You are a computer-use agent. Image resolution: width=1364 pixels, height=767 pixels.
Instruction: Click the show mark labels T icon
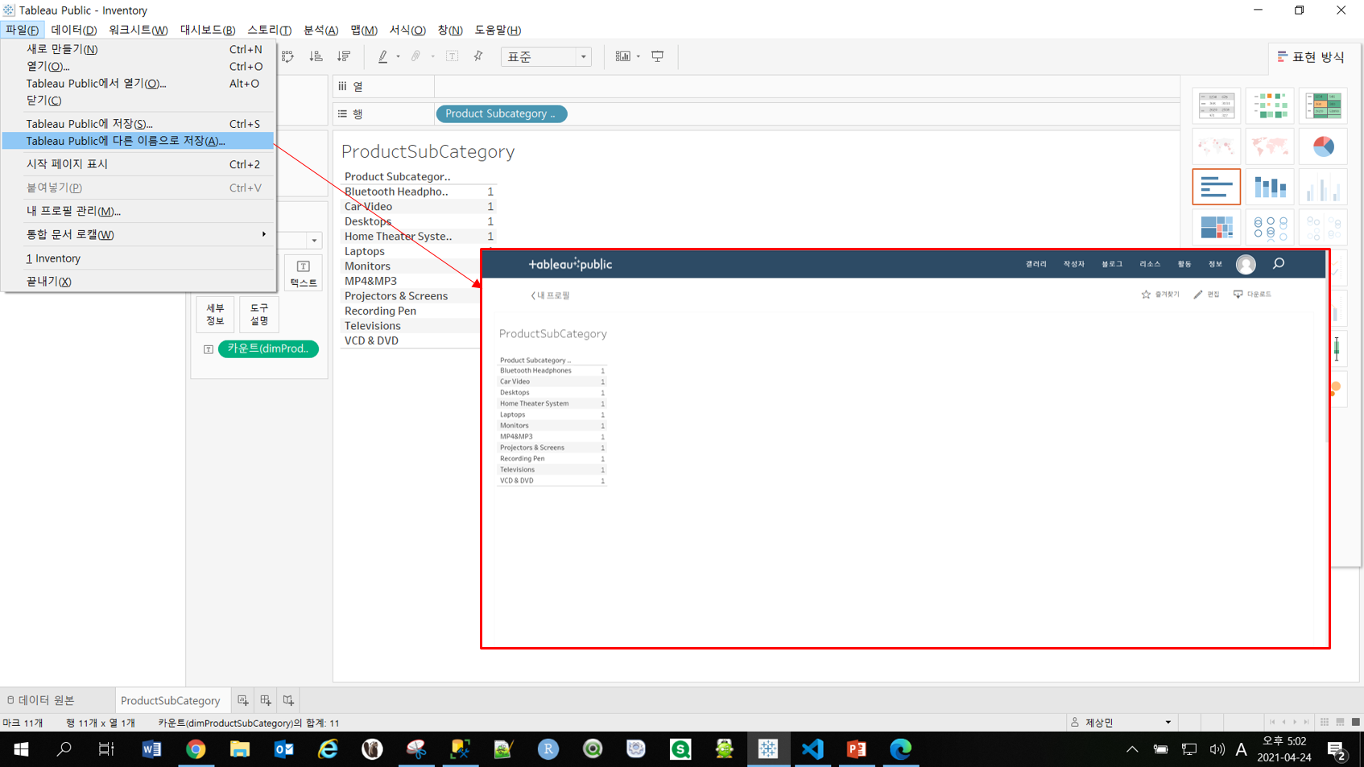coord(453,56)
